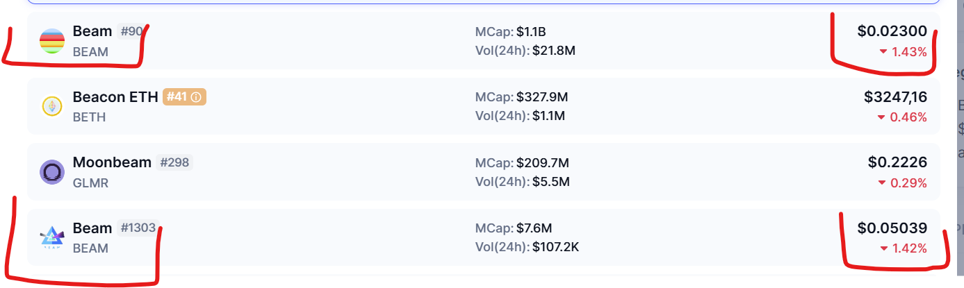This screenshot has height=288, width=964.
Task: Select the GLMR ticker symbol
Action: pos(91,183)
